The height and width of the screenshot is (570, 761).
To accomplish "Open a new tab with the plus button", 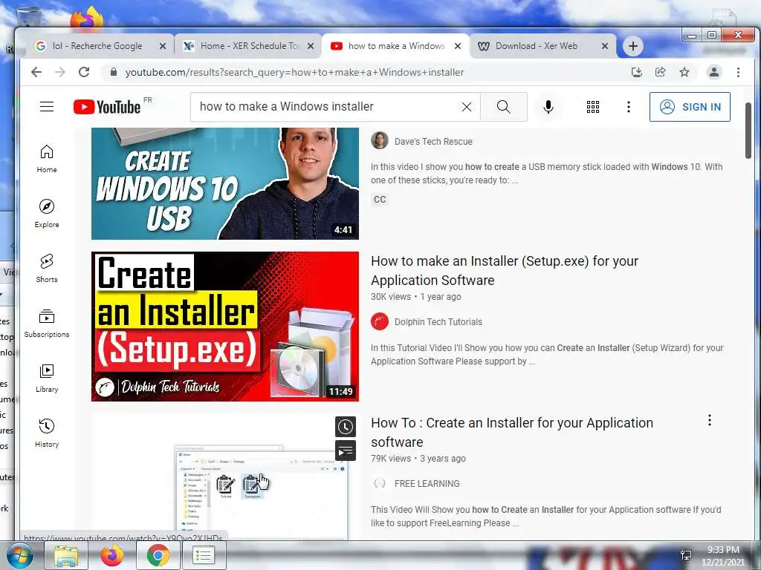I will pos(632,46).
